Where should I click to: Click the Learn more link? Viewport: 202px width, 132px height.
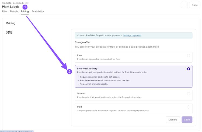[152, 47]
